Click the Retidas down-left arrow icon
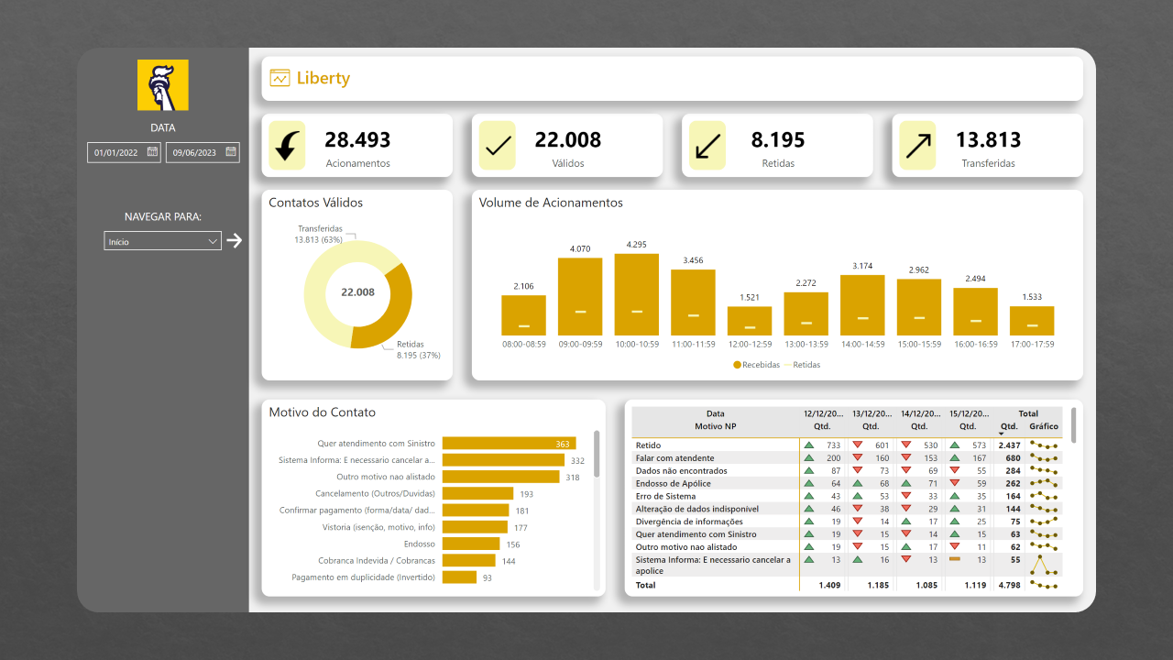This screenshot has width=1173, height=660. click(707, 146)
